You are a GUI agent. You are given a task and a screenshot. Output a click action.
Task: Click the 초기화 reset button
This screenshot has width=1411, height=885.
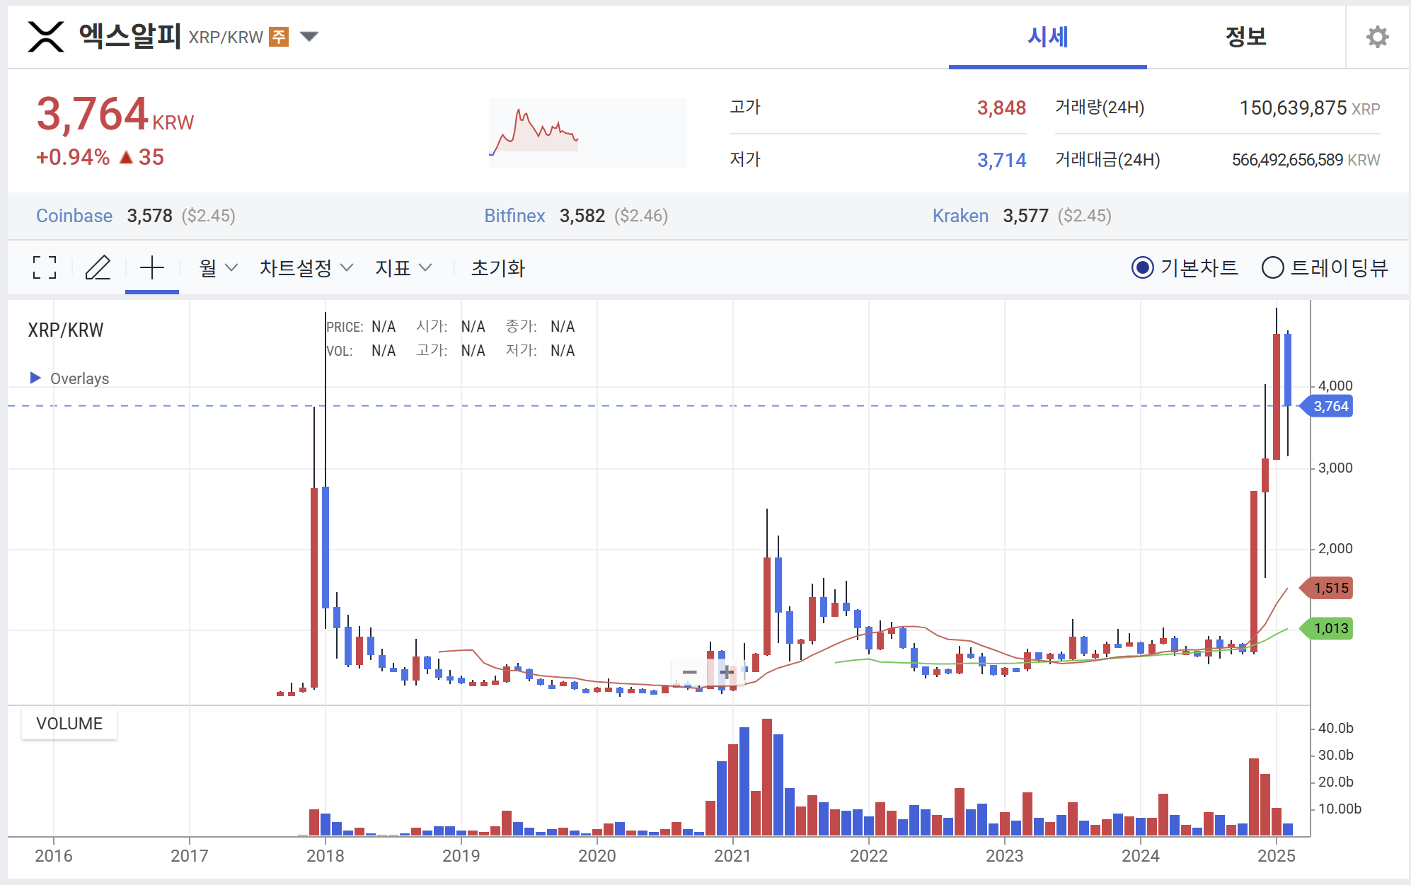(x=497, y=267)
